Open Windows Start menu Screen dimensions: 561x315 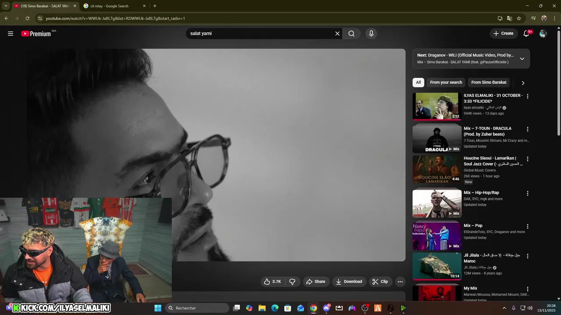(x=158, y=308)
